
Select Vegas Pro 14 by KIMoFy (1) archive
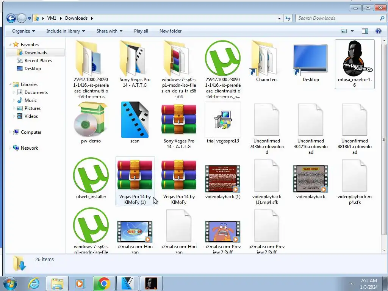point(135,181)
